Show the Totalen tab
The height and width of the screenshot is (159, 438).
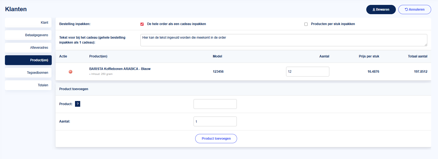click(x=28, y=85)
